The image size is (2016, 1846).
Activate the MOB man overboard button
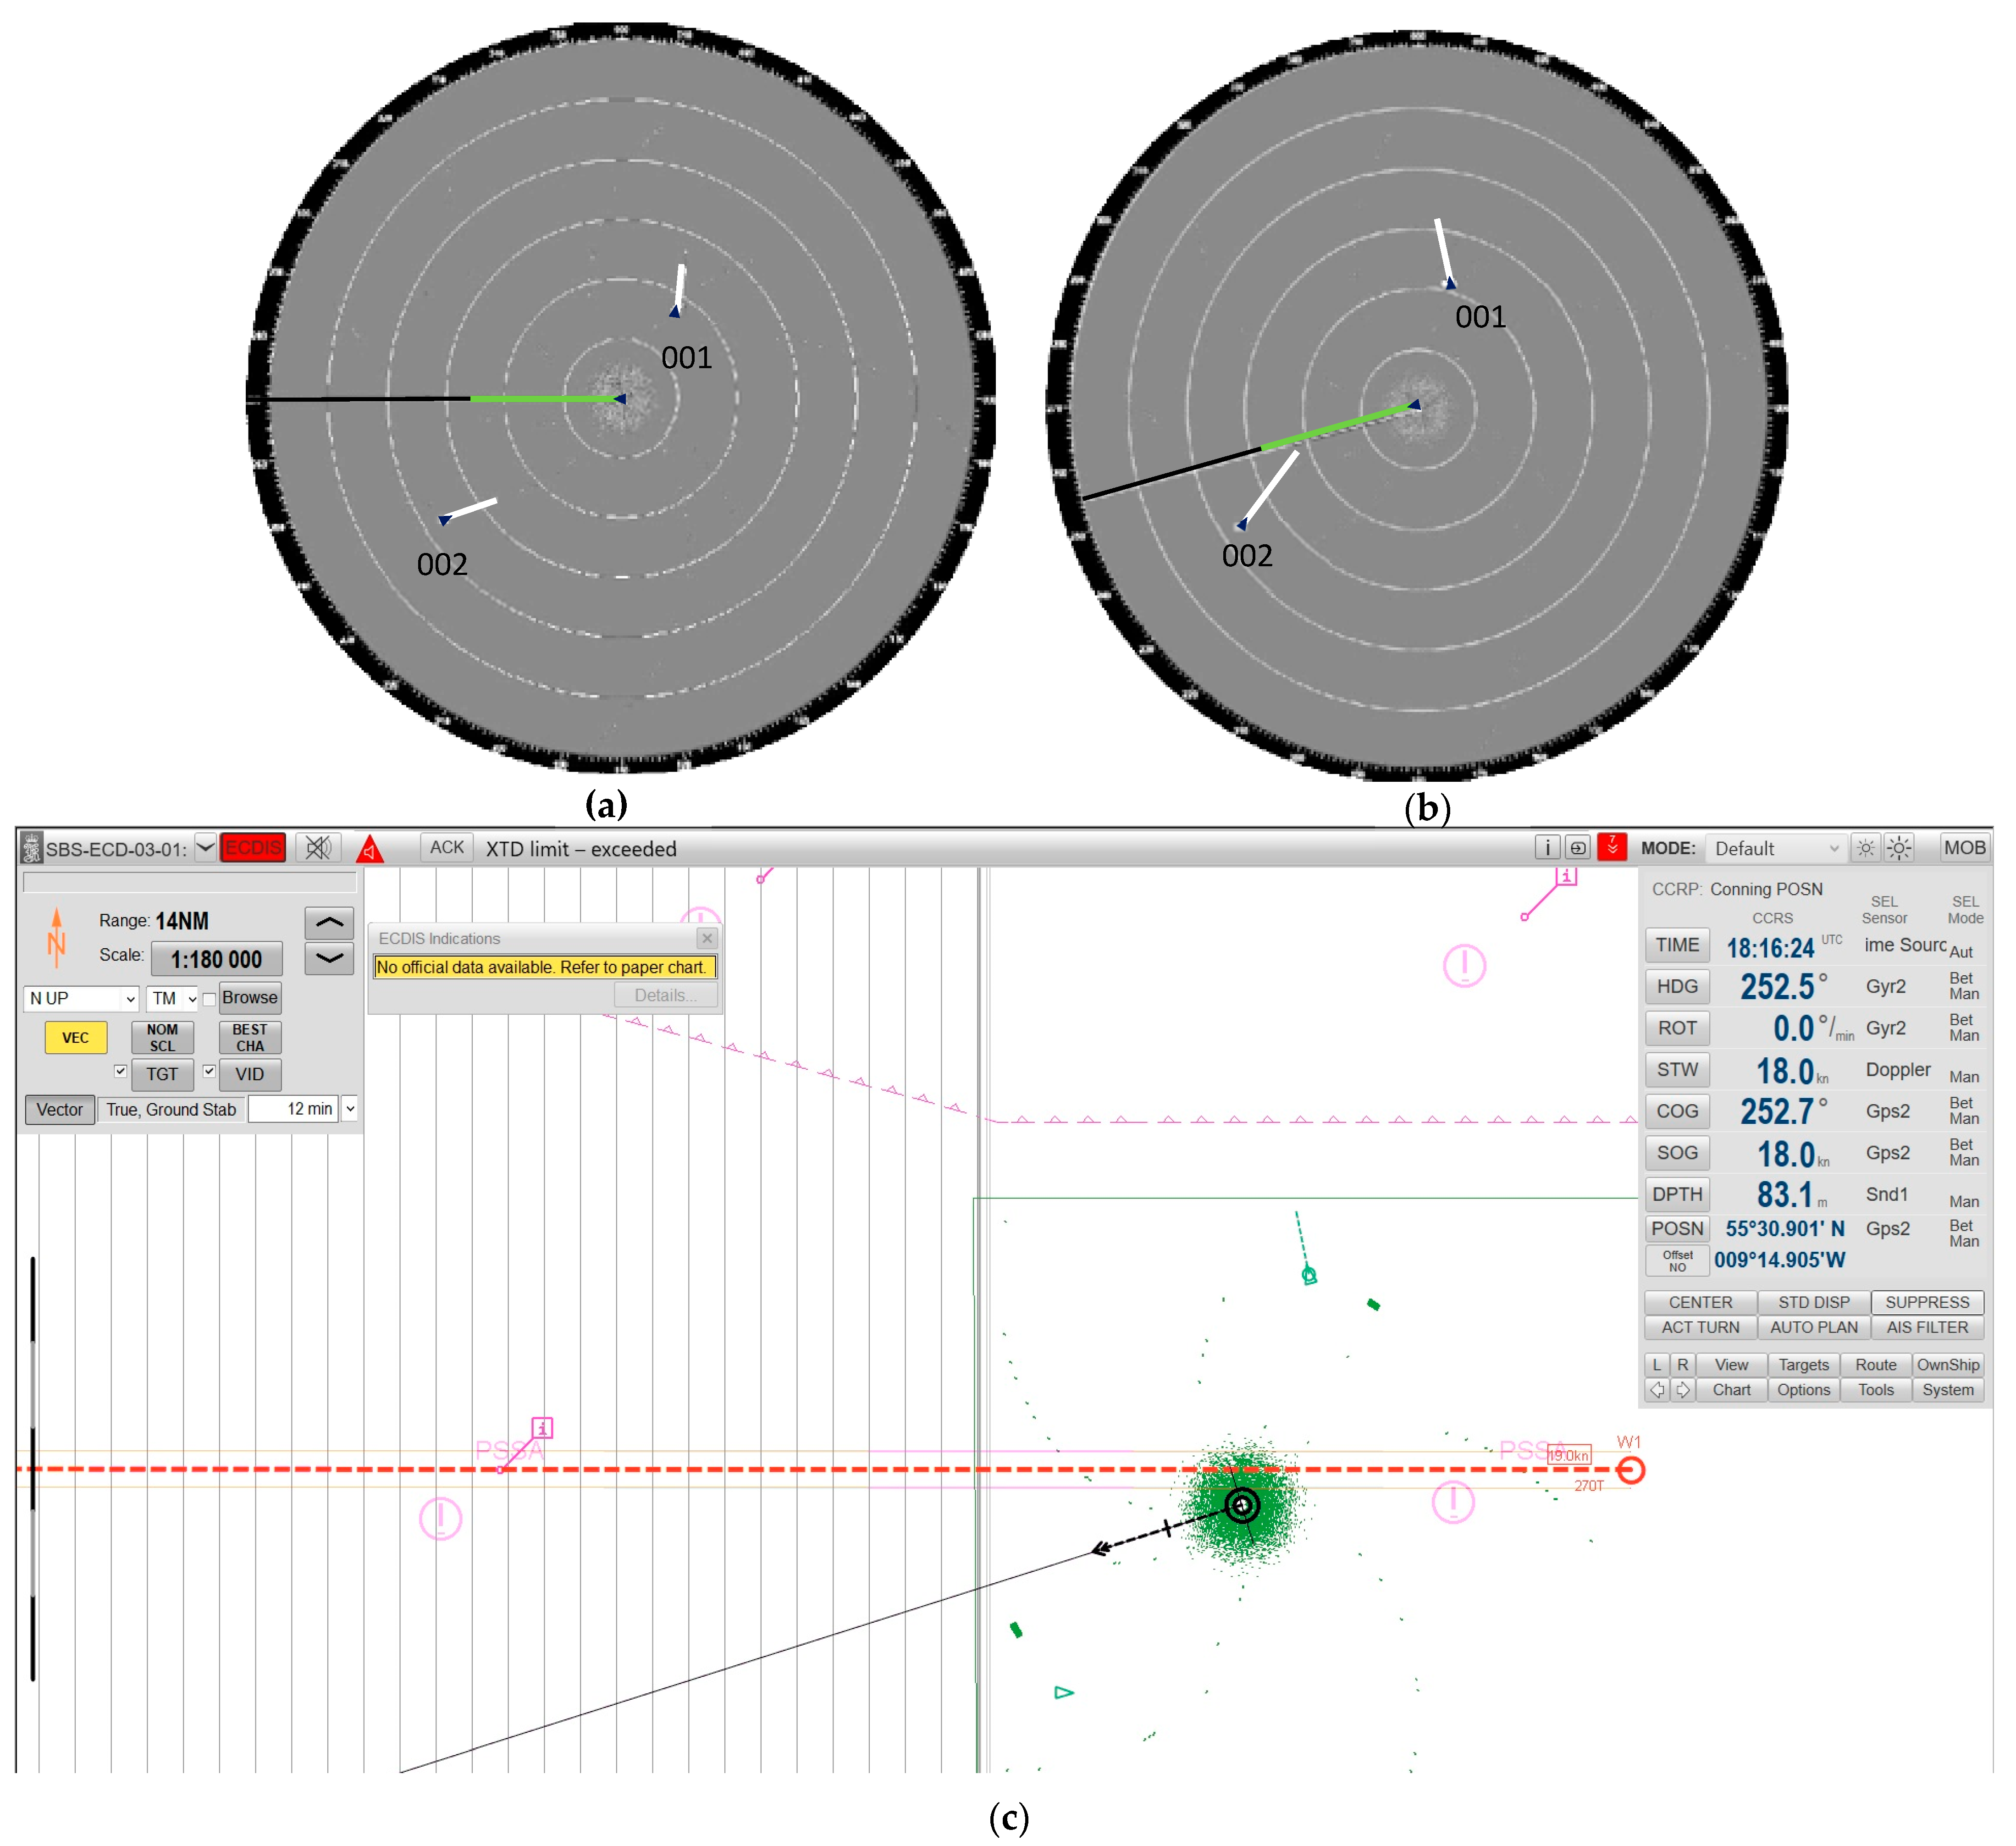coord(1964,848)
